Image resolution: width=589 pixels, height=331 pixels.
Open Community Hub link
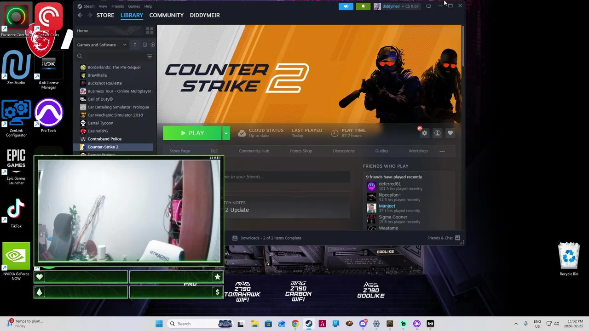(x=254, y=151)
